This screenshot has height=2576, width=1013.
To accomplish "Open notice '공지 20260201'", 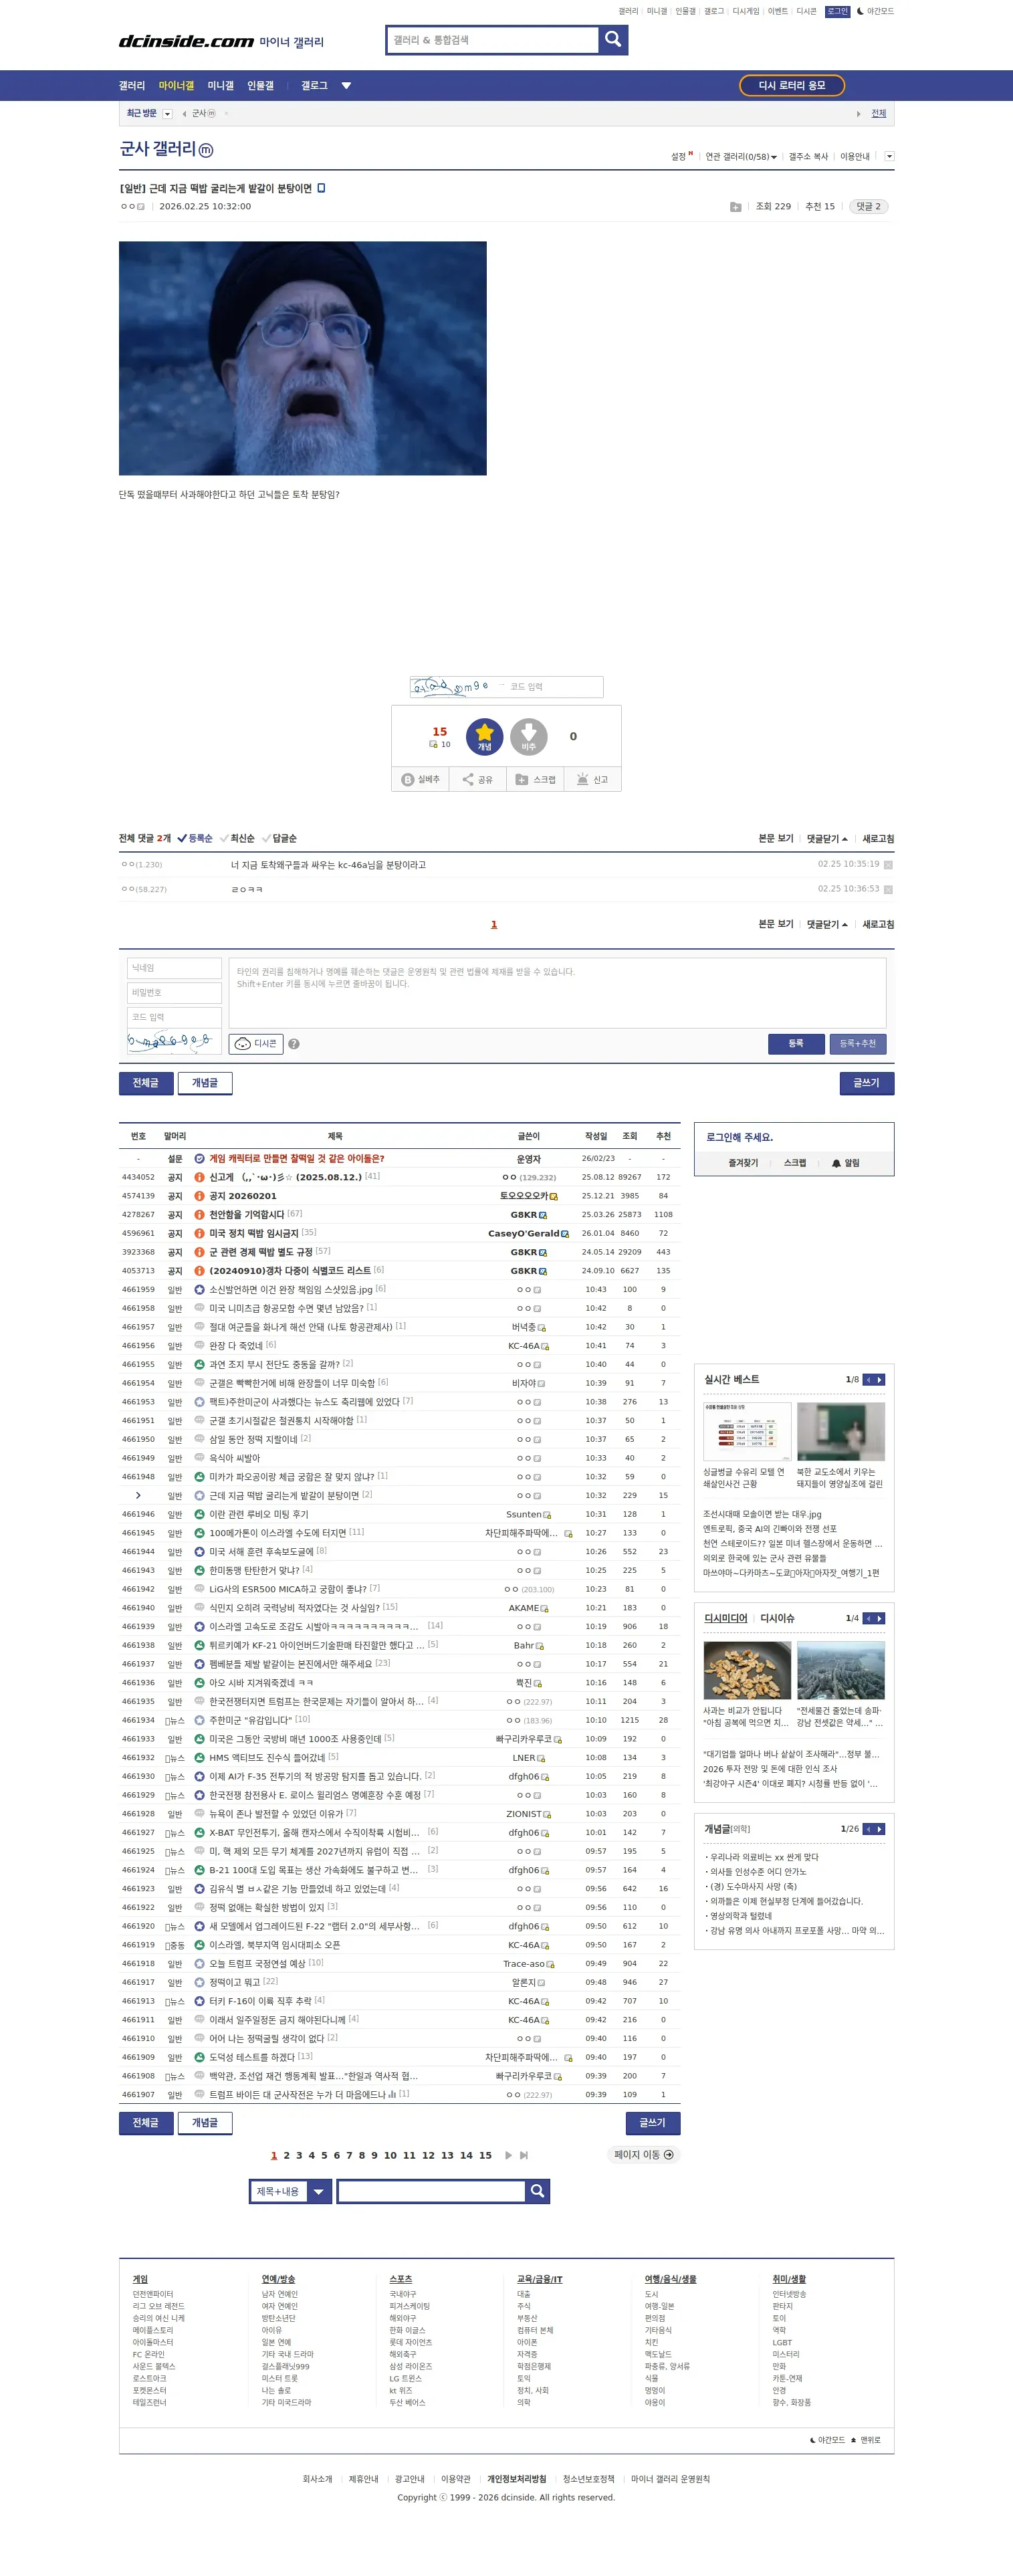I will pyautogui.click(x=242, y=1196).
